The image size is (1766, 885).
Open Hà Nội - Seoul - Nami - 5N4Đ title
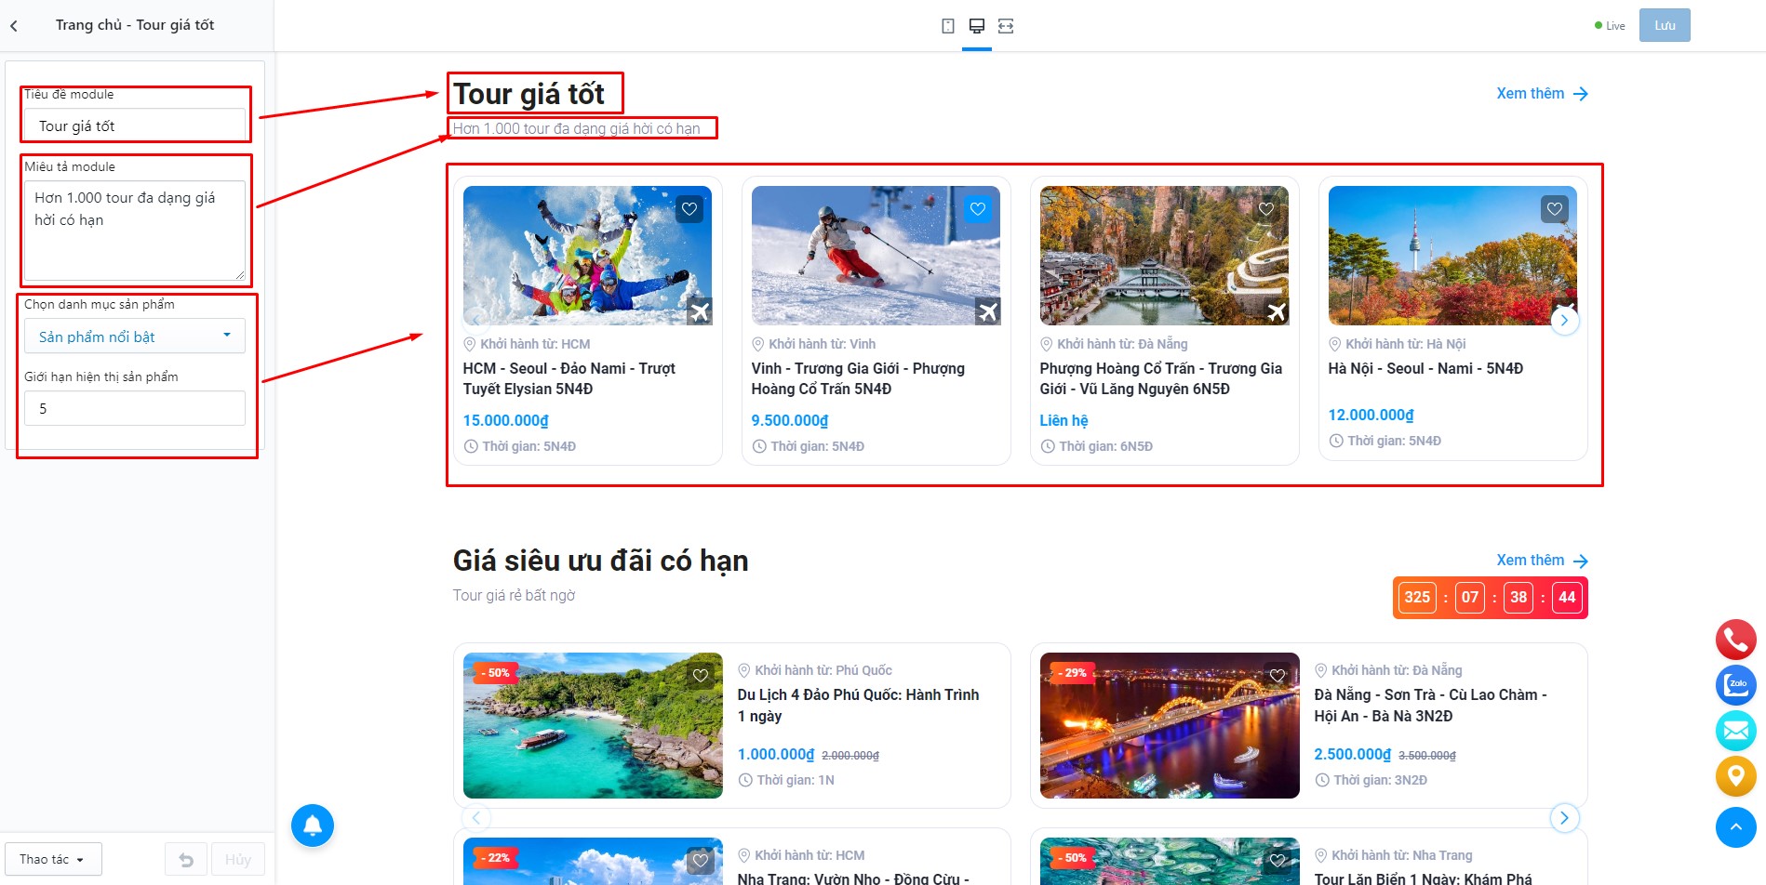pos(1425,369)
